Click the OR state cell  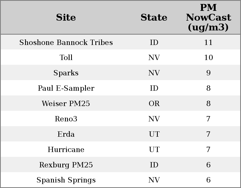pyautogui.click(x=154, y=104)
